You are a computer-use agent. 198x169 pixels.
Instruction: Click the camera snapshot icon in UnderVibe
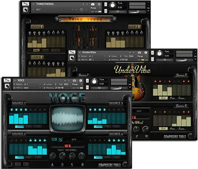(x=140, y=52)
